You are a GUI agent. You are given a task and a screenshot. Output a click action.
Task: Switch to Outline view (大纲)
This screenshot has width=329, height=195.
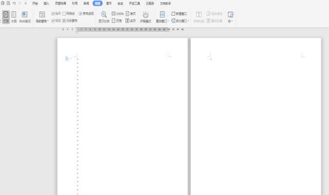14,17
